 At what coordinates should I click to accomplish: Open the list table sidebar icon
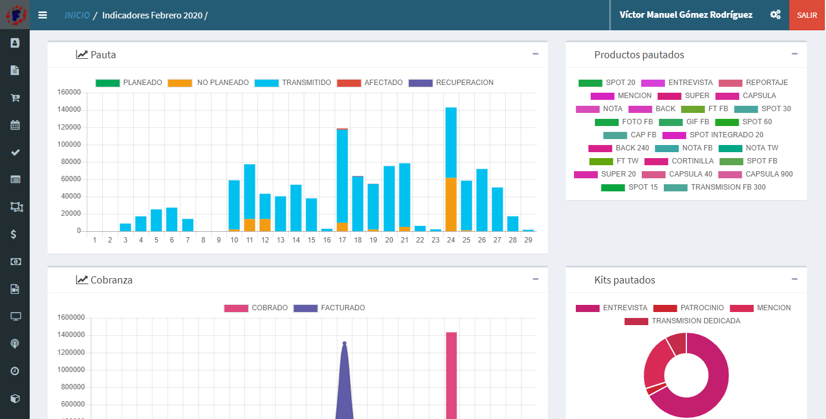[x=15, y=179]
